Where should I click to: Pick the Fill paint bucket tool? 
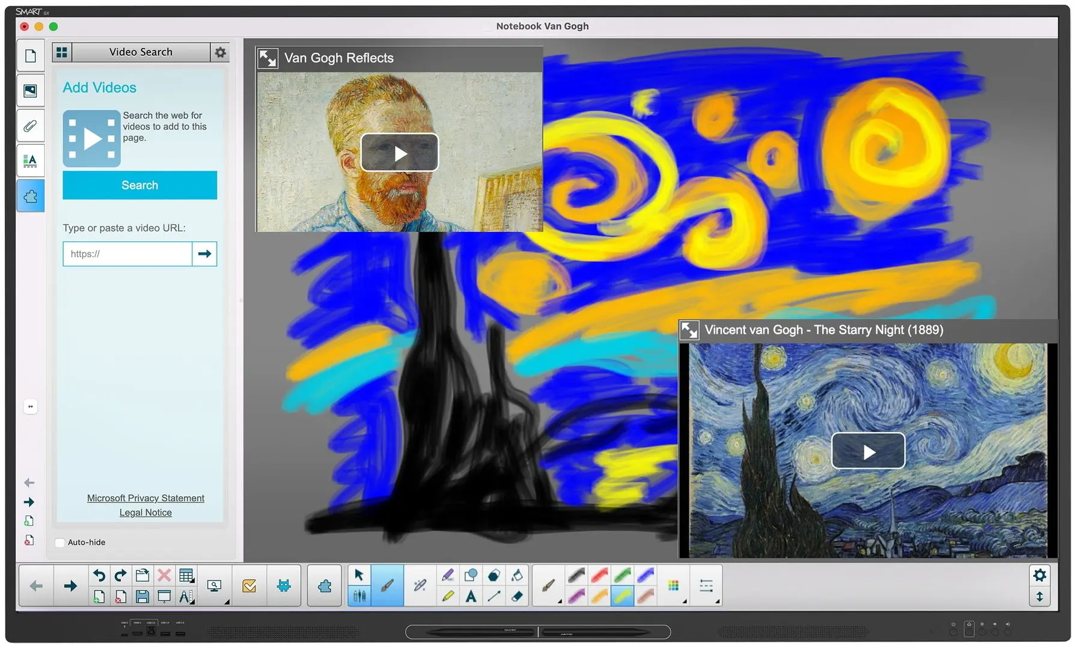(x=516, y=576)
